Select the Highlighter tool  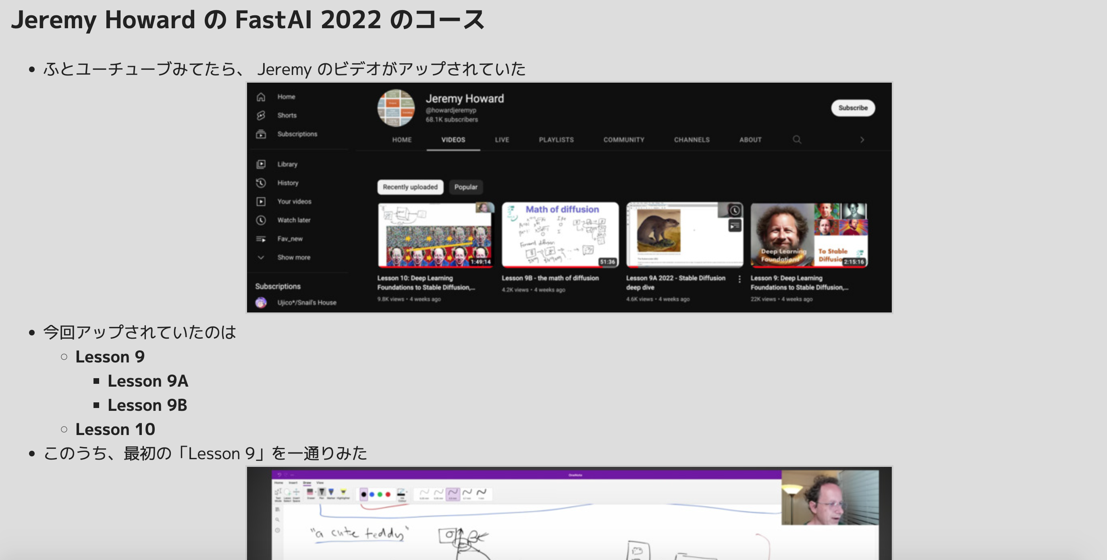[x=343, y=494]
